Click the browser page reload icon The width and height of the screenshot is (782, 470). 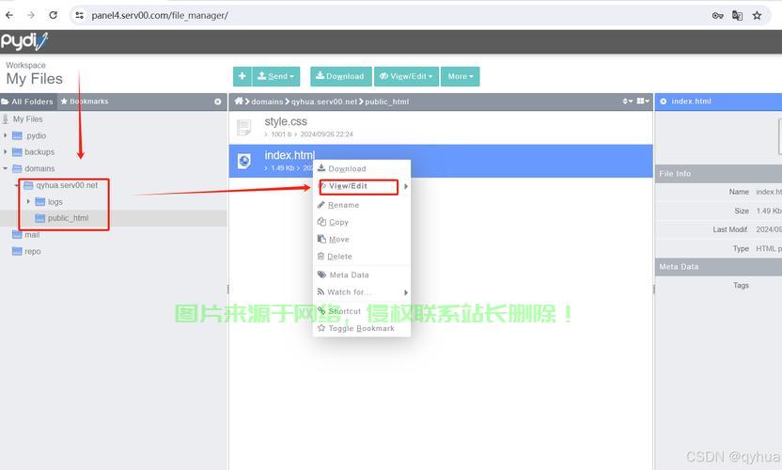tap(53, 15)
